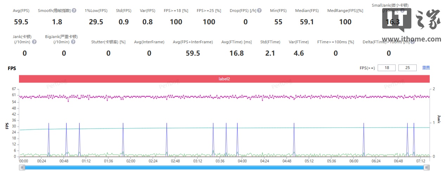Click the question mark next to Jank(卡顿)
This screenshot has width=448, height=171.
(x=34, y=42)
